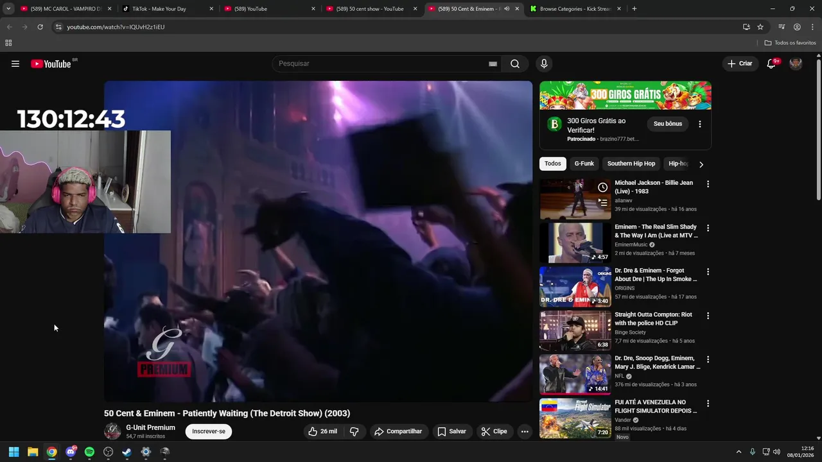Bookmark this page with the star
822x462 pixels.
click(x=760, y=27)
